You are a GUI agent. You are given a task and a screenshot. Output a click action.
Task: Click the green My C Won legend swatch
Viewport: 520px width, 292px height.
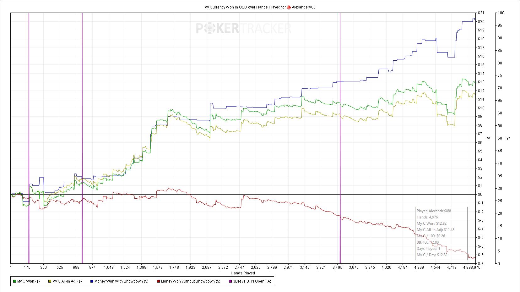click(14, 281)
